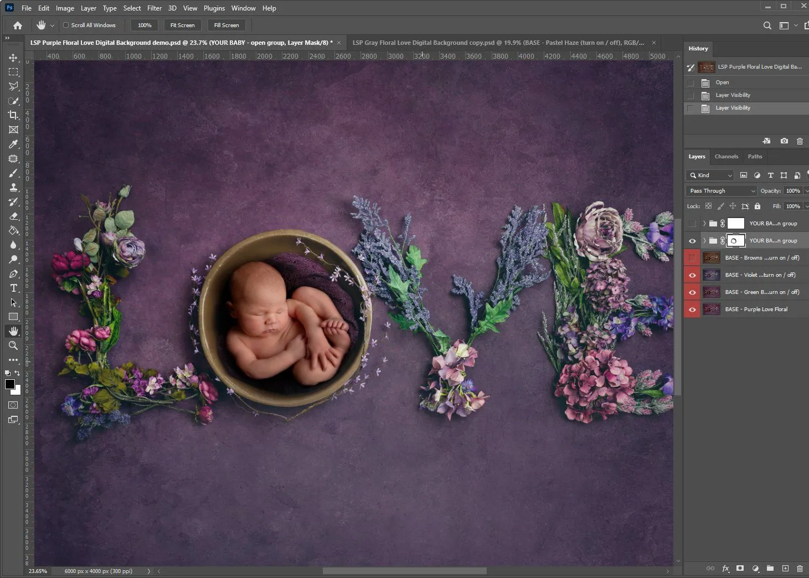Open the Search magnifier at top right
The width and height of the screenshot is (809, 578).
click(x=767, y=25)
